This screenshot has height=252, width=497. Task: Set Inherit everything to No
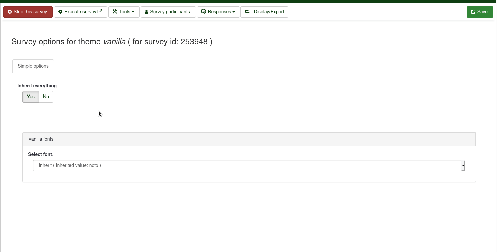(x=46, y=97)
